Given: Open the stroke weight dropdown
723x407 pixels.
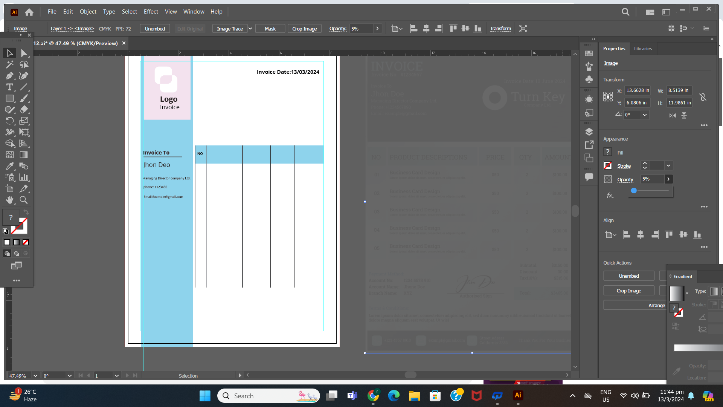Looking at the screenshot, I should pyautogui.click(x=668, y=165).
